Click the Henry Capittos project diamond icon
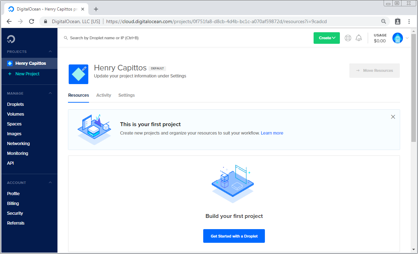This screenshot has height=254, width=418. (x=10, y=63)
